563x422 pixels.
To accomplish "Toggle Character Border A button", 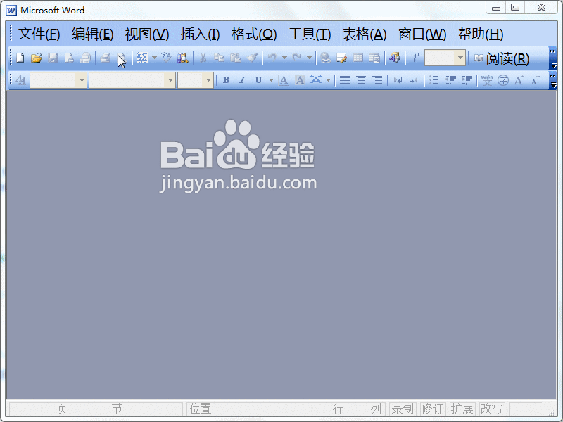I will [x=284, y=79].
